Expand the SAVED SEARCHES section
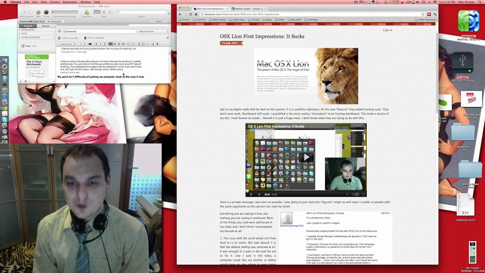This screenshot has height=273, width=485. point(20,37)
